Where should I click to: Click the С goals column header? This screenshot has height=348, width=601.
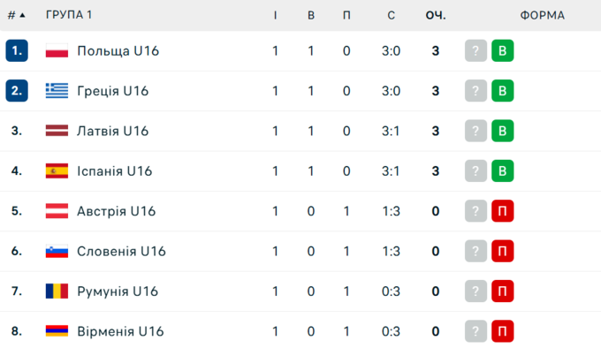tap(391, 15)
